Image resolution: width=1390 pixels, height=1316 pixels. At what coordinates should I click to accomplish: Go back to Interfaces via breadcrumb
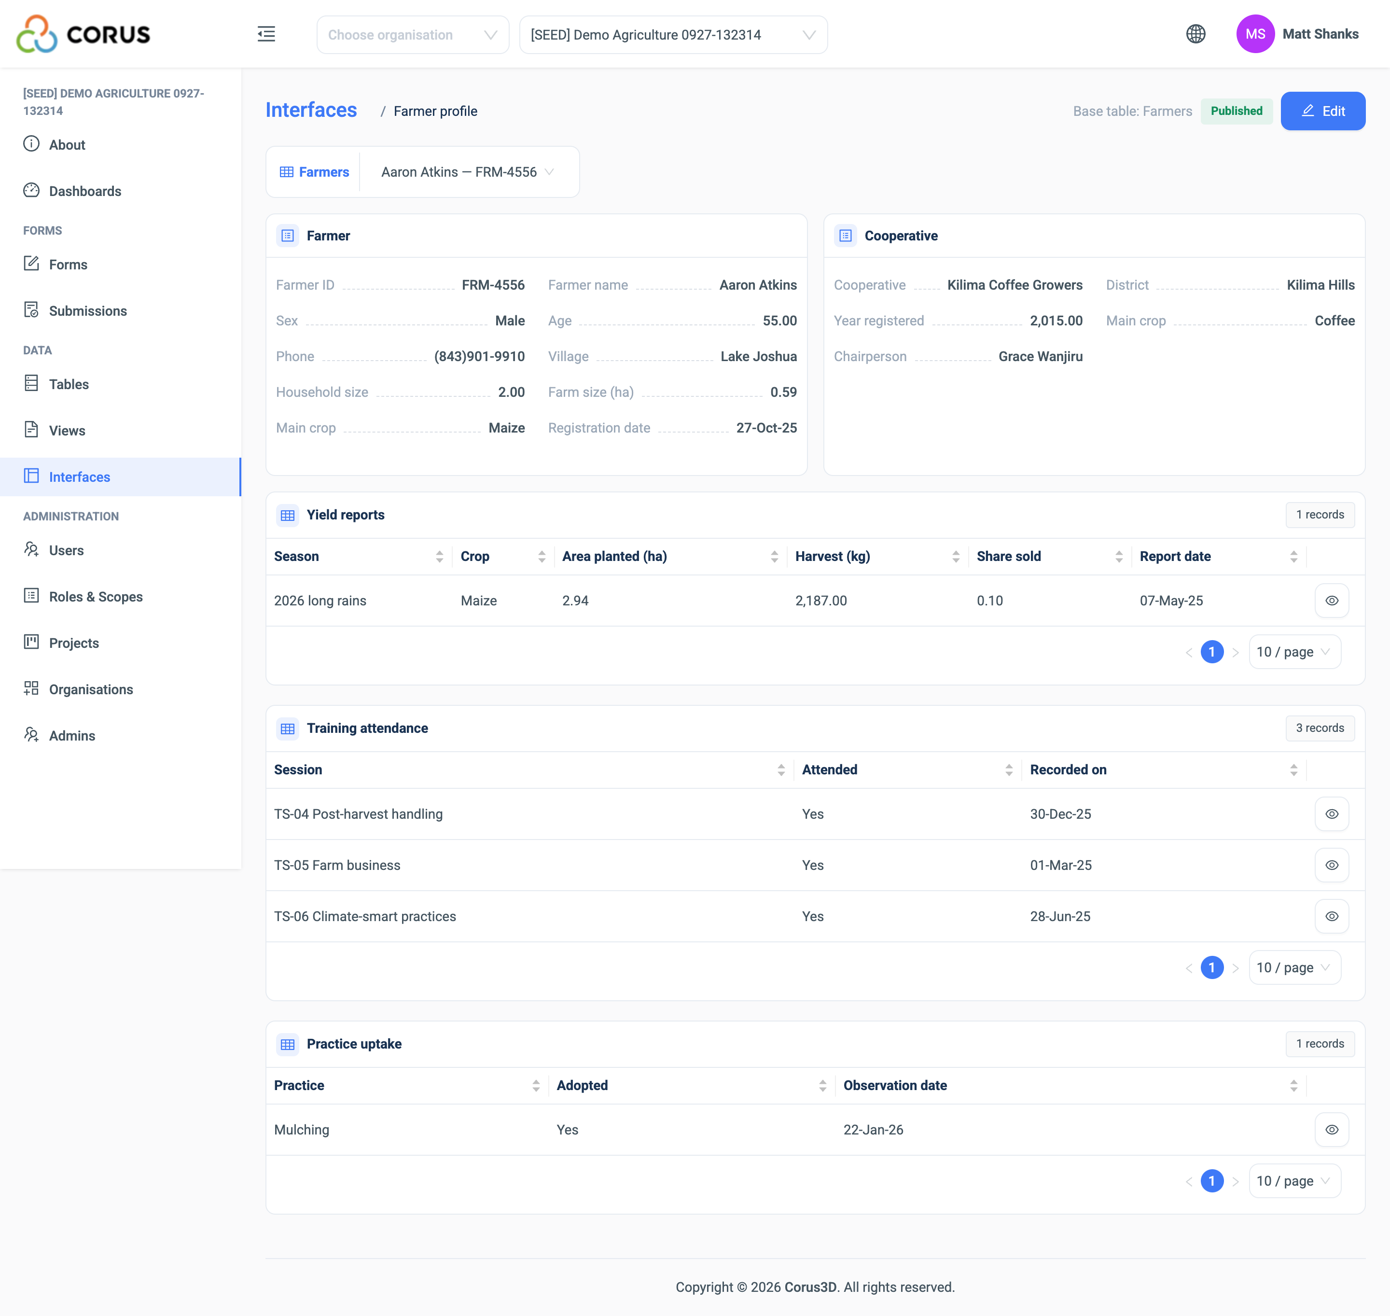click(x=311, y=110)
